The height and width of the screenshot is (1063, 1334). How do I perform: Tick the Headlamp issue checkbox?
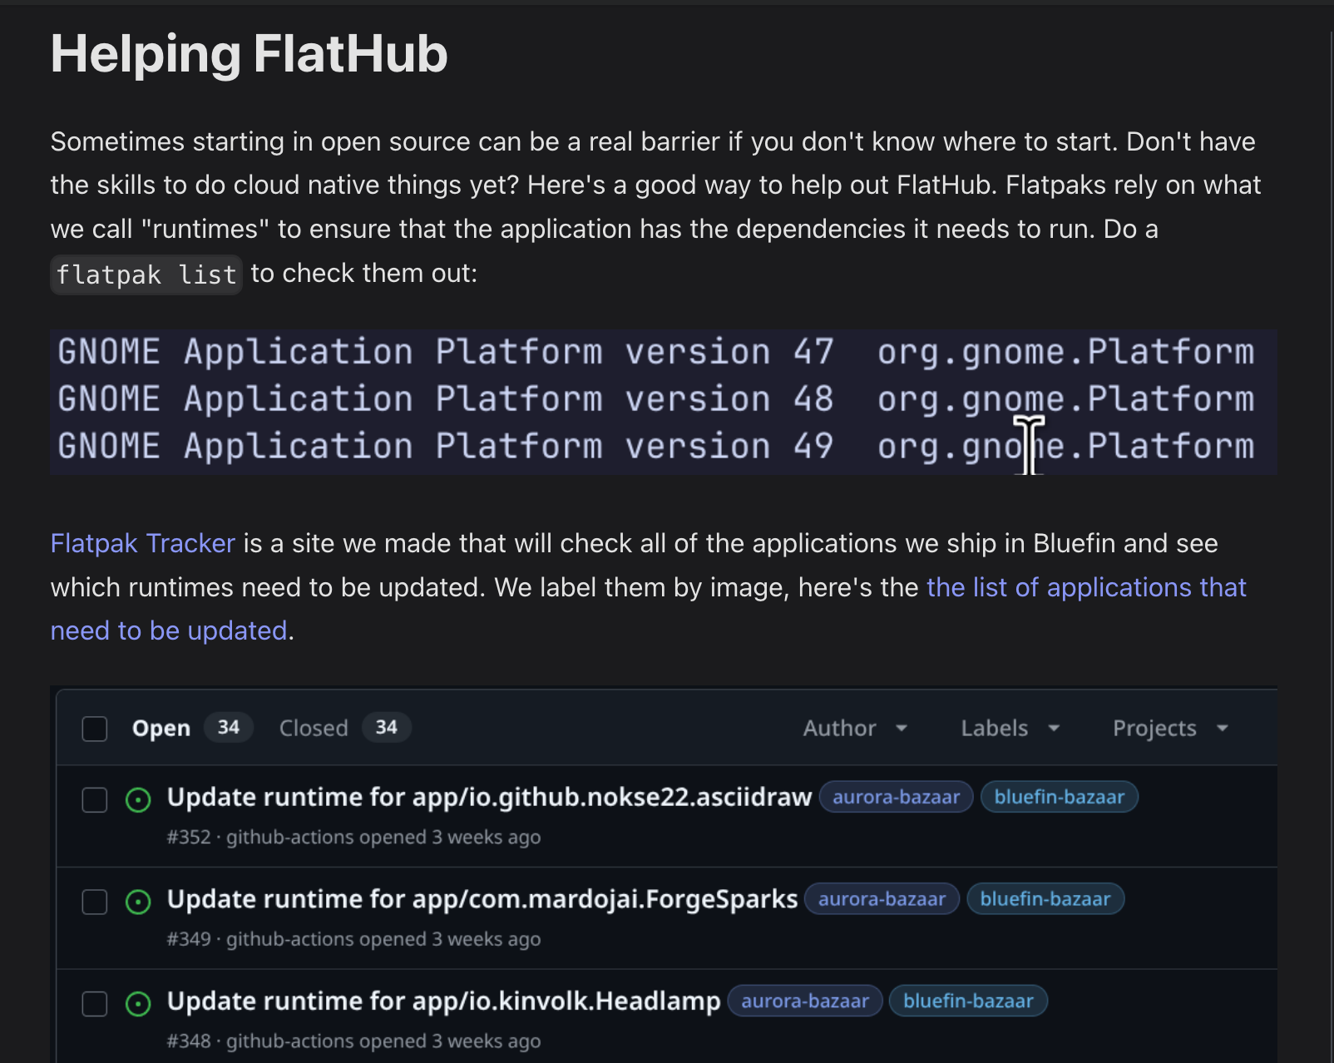(x=95, y=1004)
